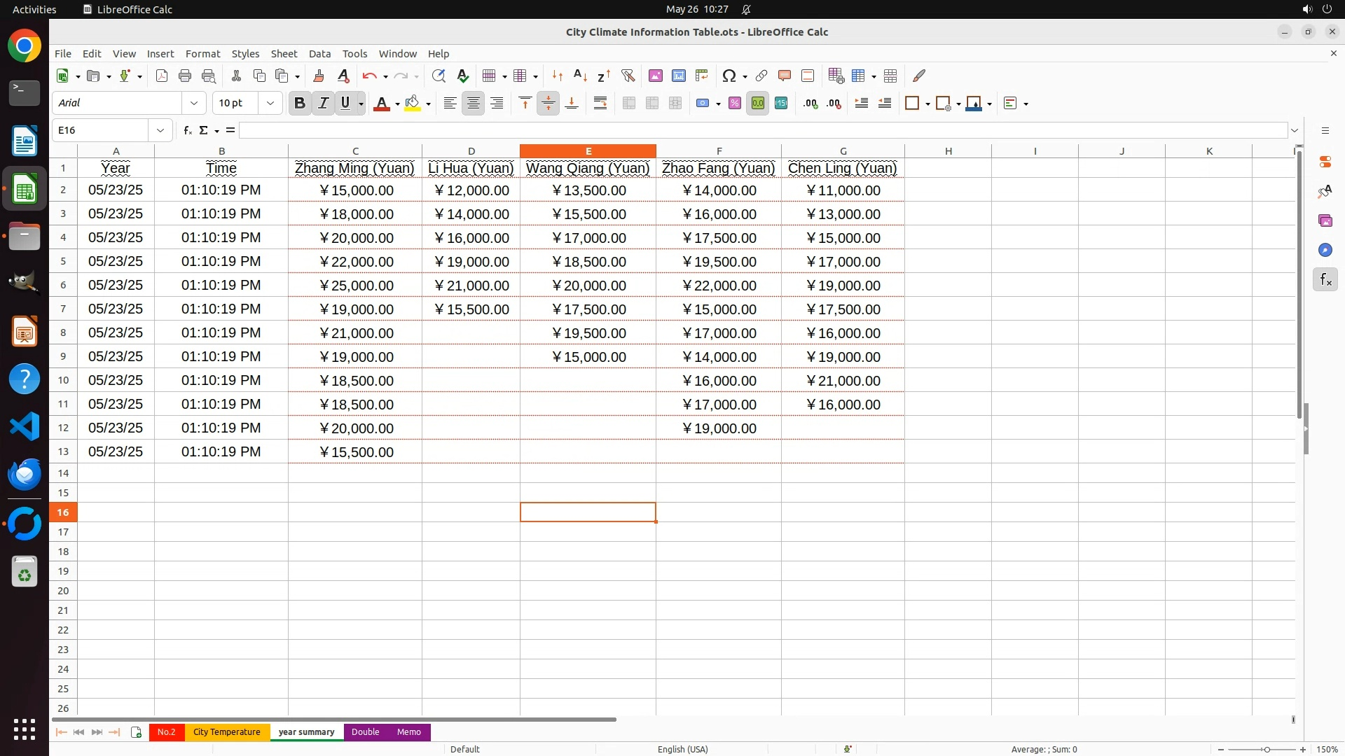Click the Clone Formatting paintbrush icon

pos(319,76)
